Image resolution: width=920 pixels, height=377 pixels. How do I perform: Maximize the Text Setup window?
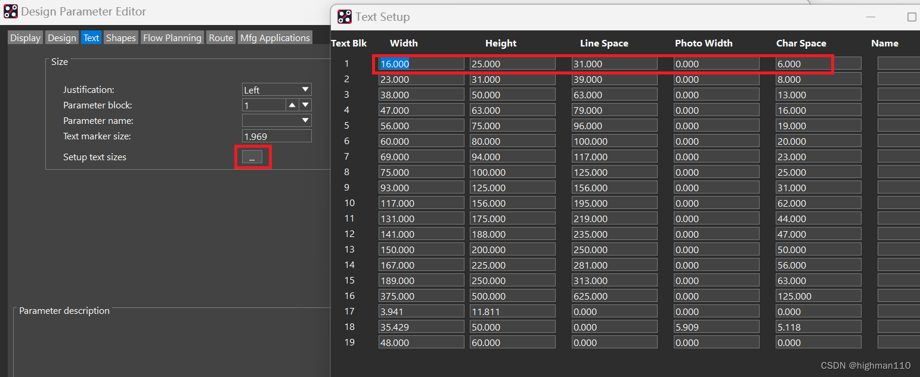911,17
